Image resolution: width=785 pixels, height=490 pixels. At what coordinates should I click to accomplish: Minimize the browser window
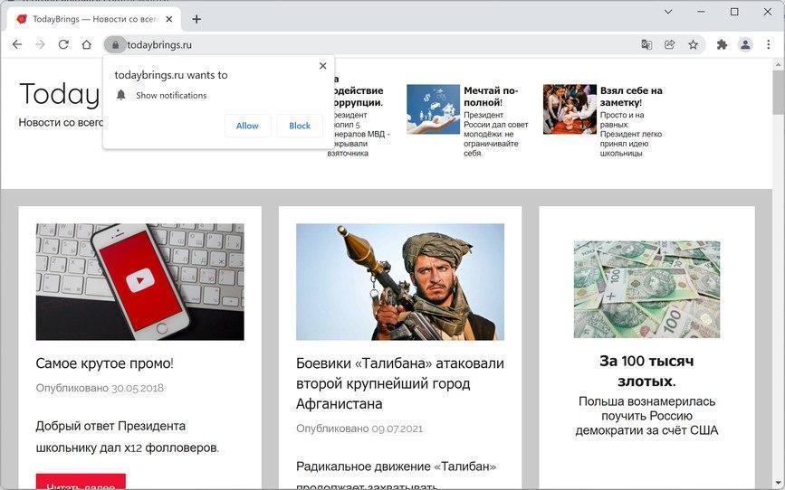click(x=701, y=12)
